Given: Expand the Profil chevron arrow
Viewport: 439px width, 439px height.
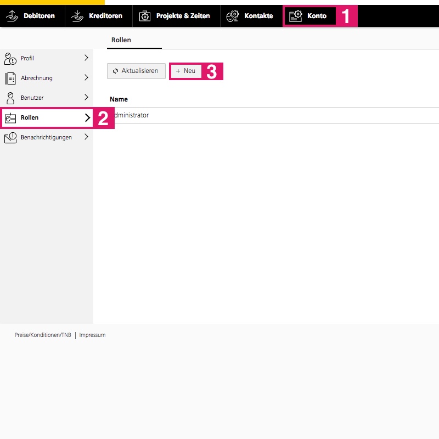Looking at the screenshot, I should click(x=86, y=58).
